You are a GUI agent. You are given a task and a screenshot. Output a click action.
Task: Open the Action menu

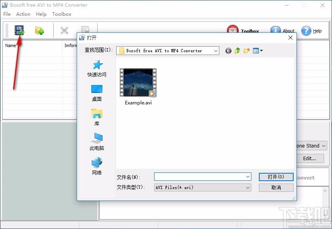[23, 14]
